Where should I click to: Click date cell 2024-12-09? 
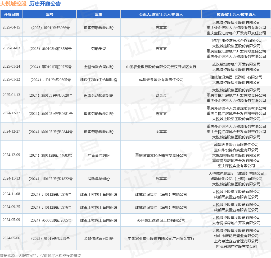point(11,155)
